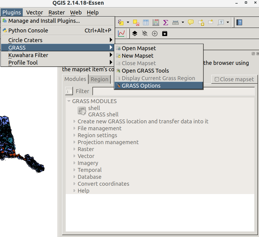Choose GRASS Options menu entry
The height and width of the screenshot is (237, 259).
pos(159,86)
